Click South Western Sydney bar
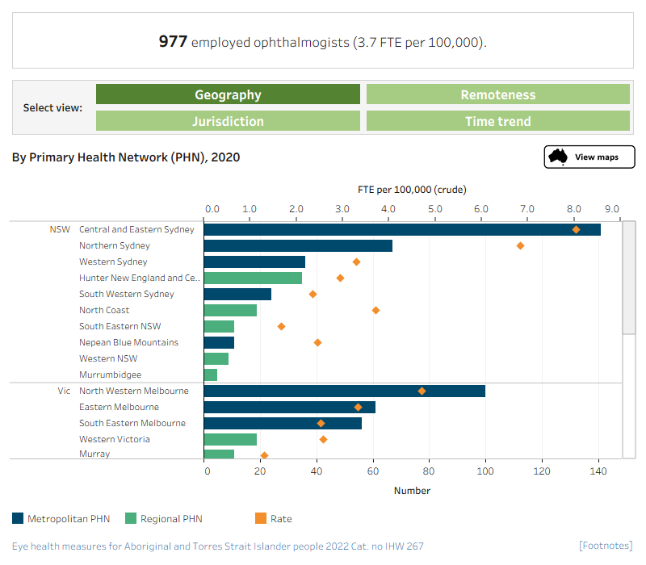 237,294
